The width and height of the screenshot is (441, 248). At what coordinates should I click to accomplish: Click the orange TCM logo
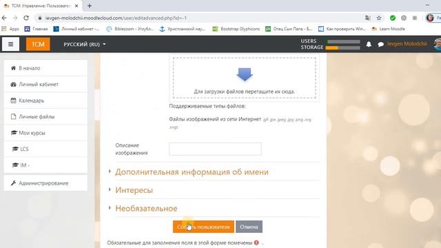pos(38,44)
